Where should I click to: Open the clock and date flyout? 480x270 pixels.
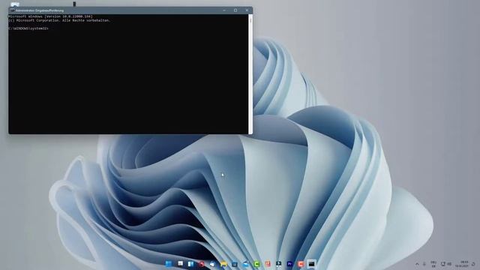point(462,264)
